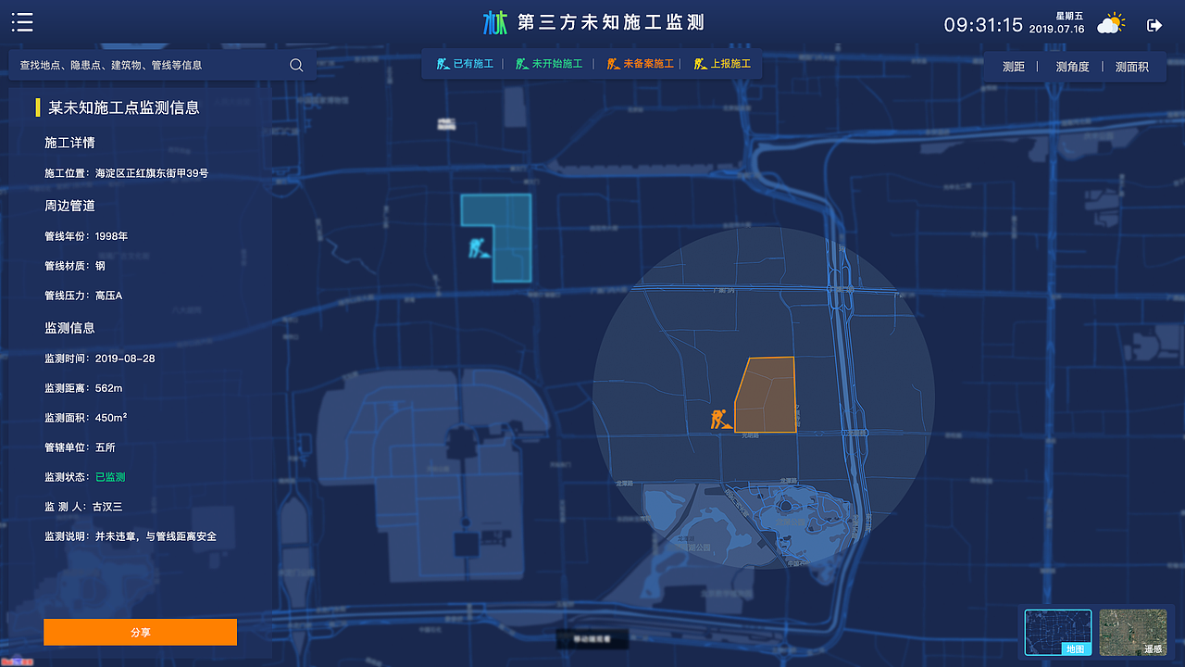Click the 管线年份 1998年 row

pyautogui.click(x=86, y=236)
